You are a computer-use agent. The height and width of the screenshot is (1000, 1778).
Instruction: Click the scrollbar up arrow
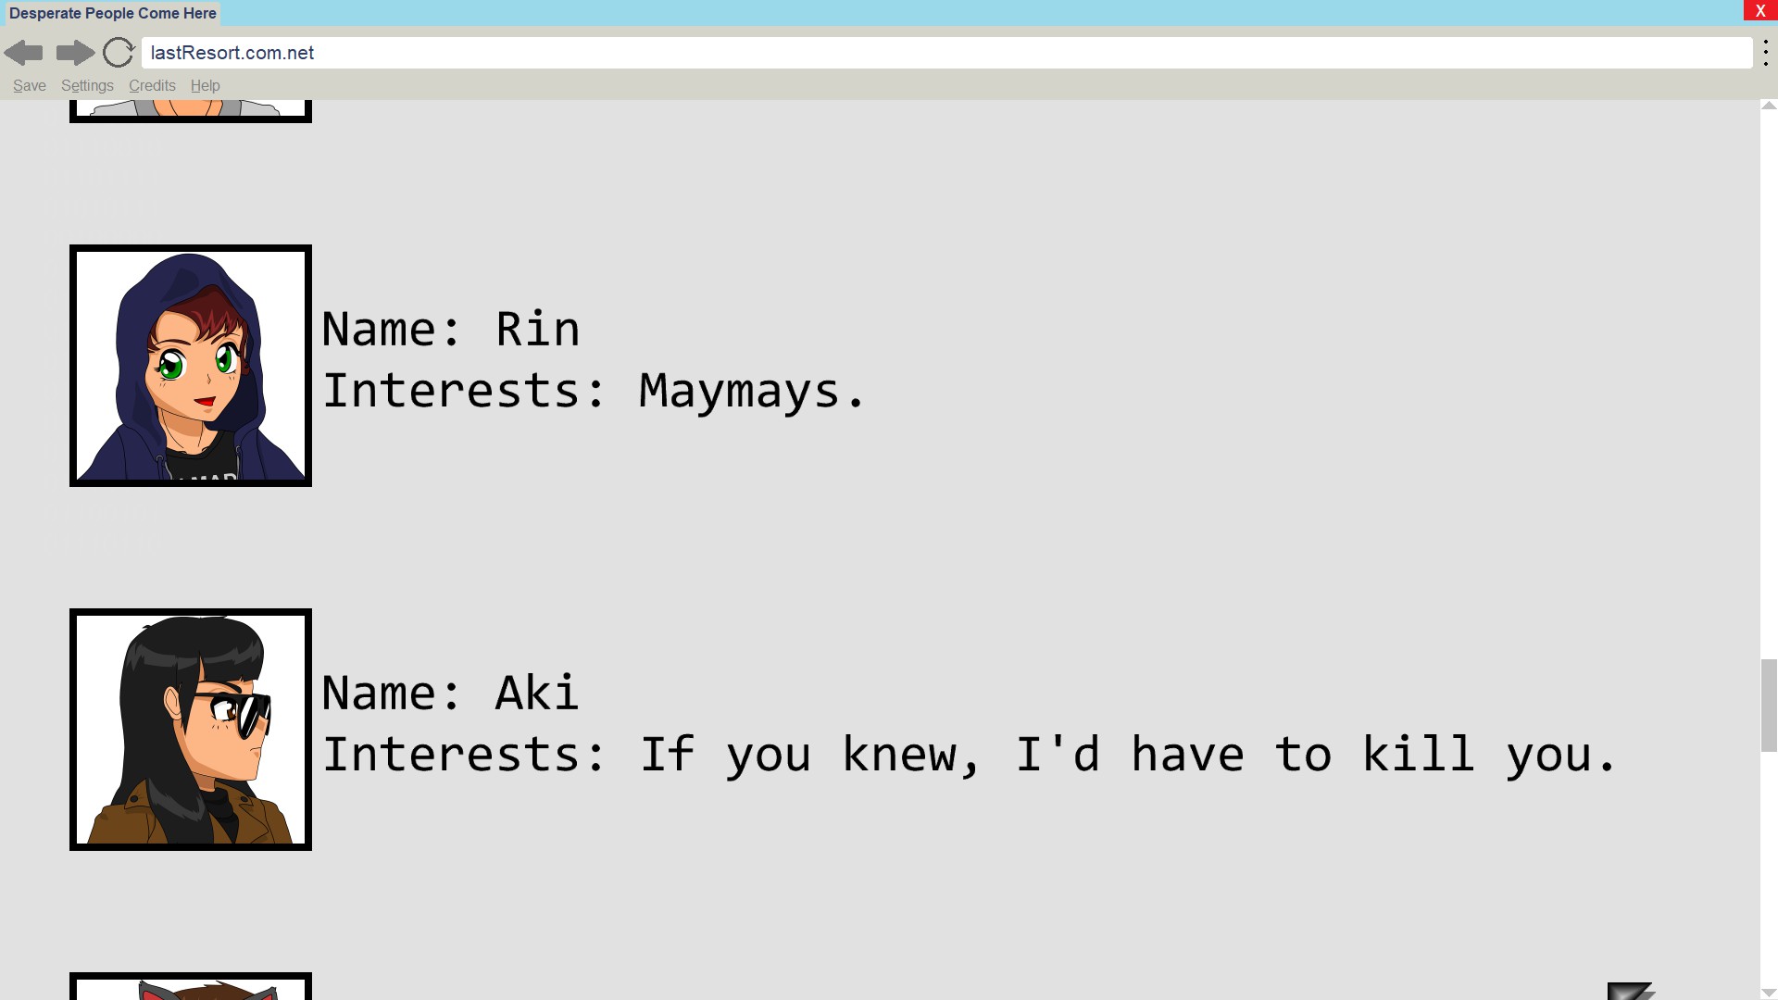click(x=1769, y=106)
